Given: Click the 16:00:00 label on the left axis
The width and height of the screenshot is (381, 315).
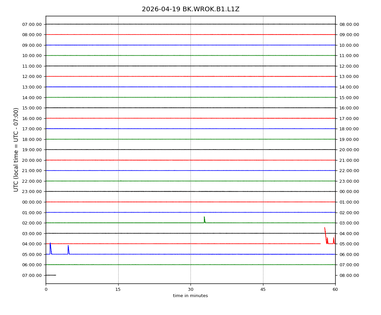Looking at the screenshot, I should 32,118.
